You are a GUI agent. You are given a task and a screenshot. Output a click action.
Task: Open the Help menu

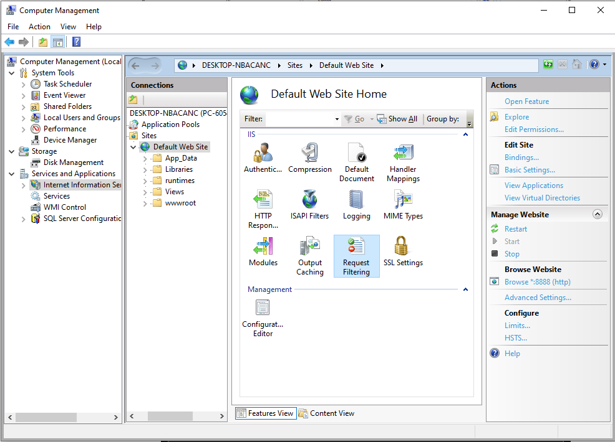click(94, 27)
